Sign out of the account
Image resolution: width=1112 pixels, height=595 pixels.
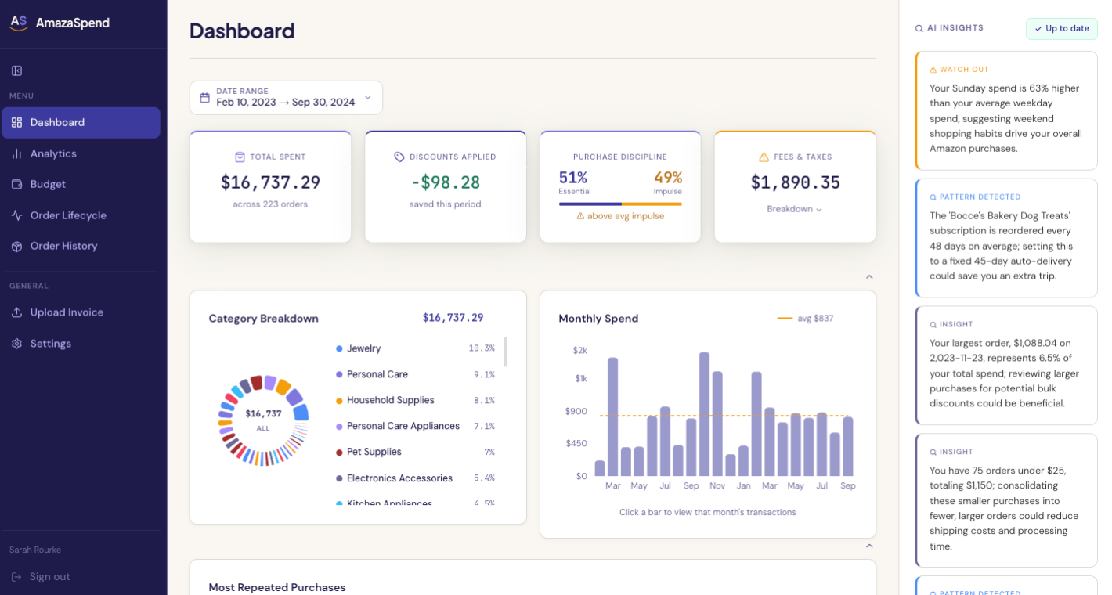[41, 577]
